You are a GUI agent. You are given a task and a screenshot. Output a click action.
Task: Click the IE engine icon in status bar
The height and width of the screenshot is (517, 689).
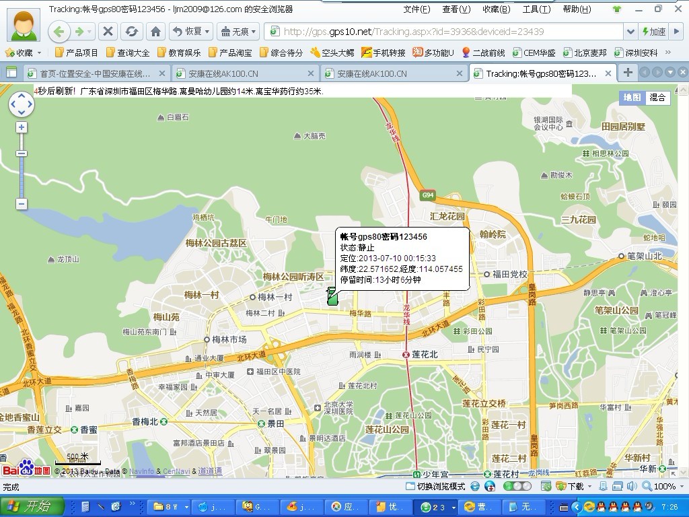pyautogui.click(x=475, y=486)
